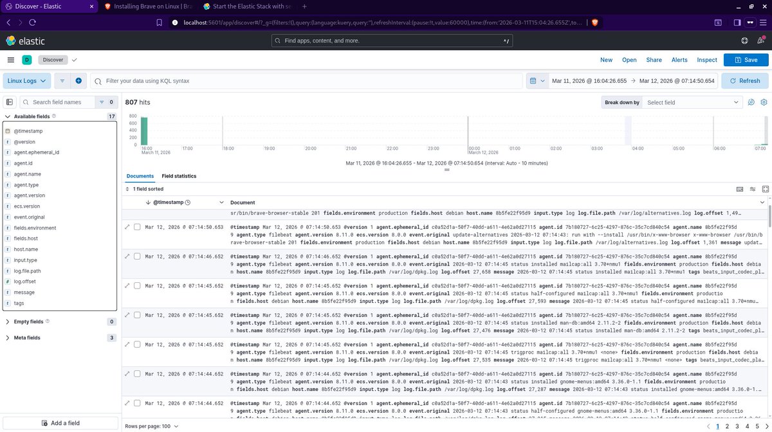Select the 07:14:44.652 row with gnome-menus installed
Screen dimensions: 772x432
137,374
